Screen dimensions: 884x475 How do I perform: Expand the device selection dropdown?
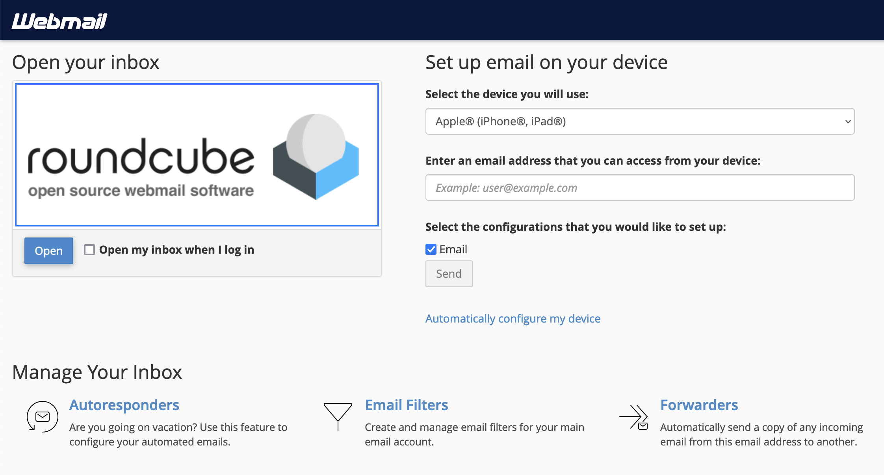point(640,121)
